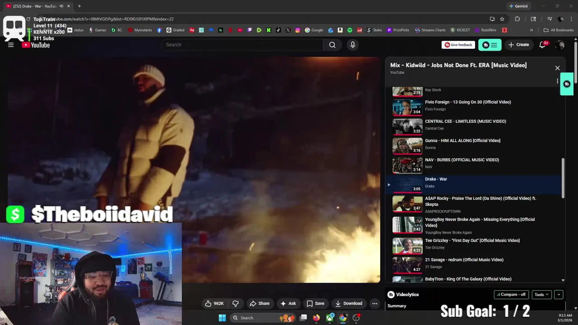Screen dimensions: 578x325
Task: Open the Amazon bookmark icon
Action: [340, 30]
